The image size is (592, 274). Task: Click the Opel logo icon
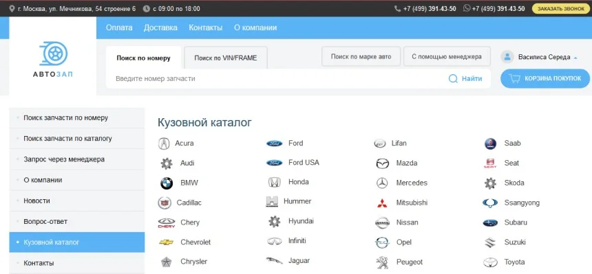[x=382, y=242]
